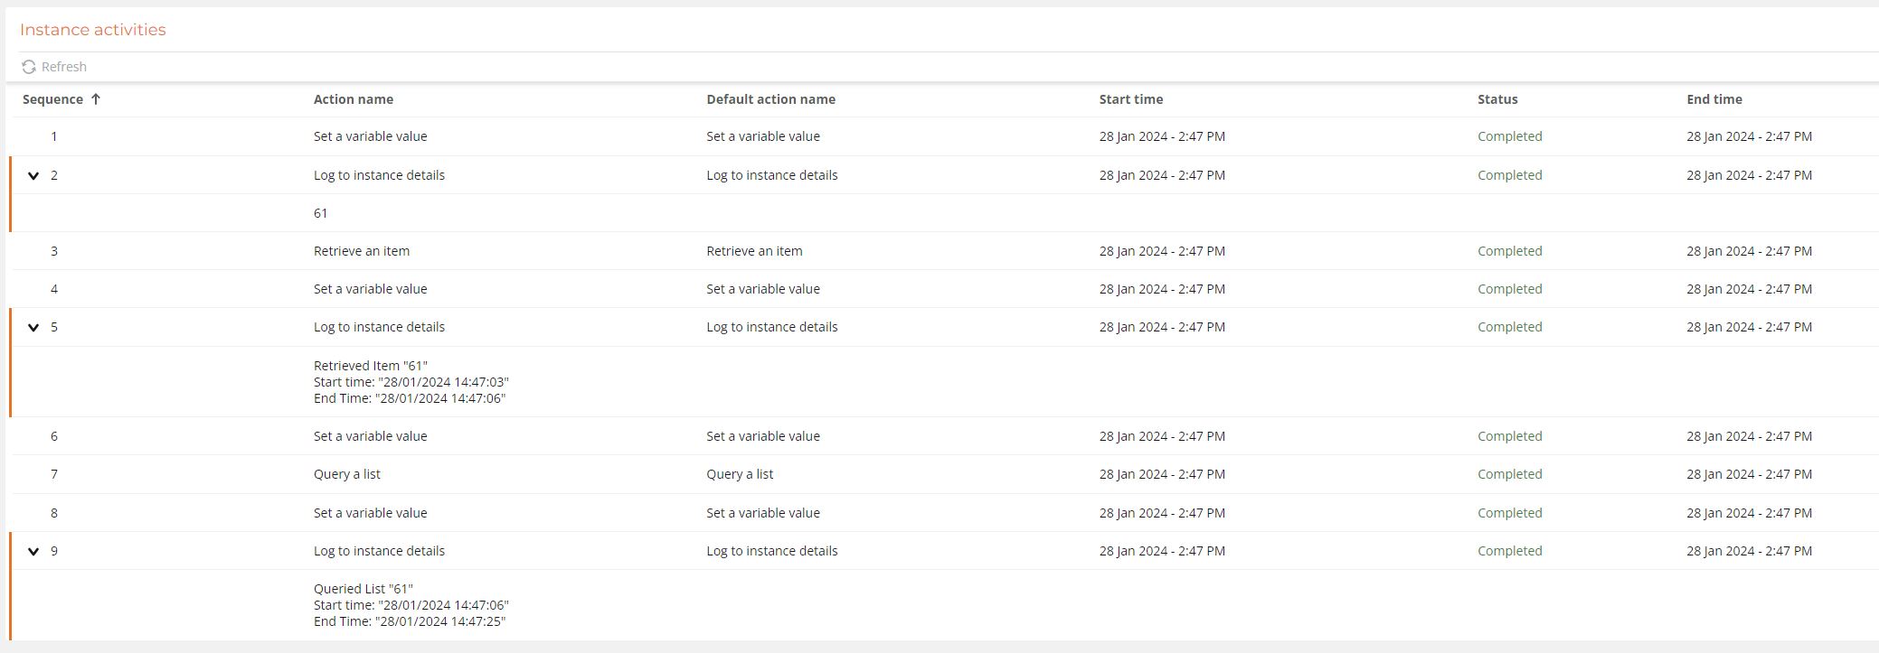The image size is (1879, 653).
Task: Select sequence number 1 cell
Action: (x=54, y=136)
